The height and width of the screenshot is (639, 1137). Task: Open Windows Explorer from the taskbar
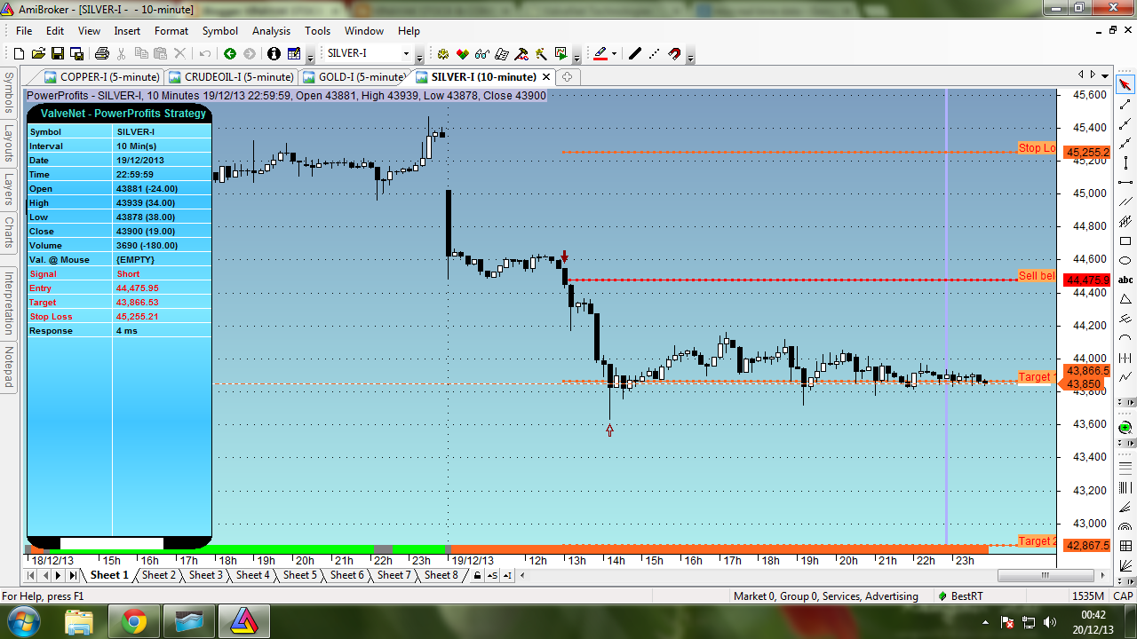[79, 622]
